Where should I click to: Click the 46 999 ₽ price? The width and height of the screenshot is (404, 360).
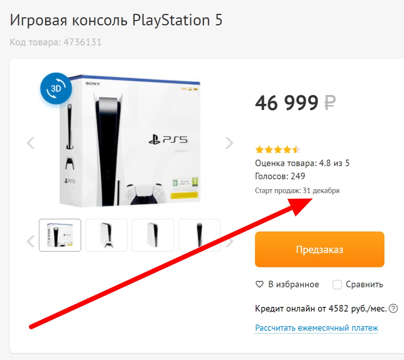[295, 103]
